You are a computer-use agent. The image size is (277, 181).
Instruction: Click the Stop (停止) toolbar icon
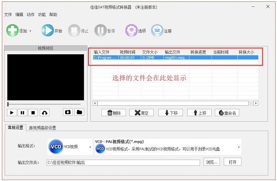pos(74,31)
